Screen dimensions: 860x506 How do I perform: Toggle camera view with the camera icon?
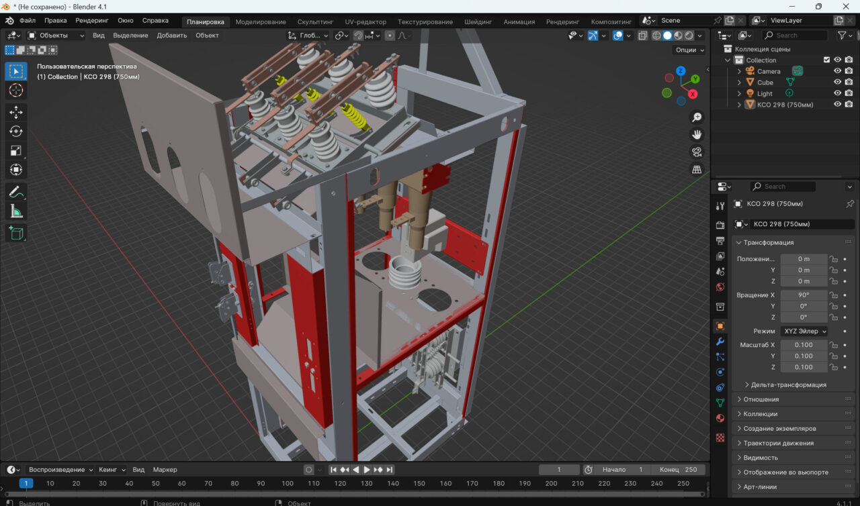pyautogui.click(x=697, y=152)
